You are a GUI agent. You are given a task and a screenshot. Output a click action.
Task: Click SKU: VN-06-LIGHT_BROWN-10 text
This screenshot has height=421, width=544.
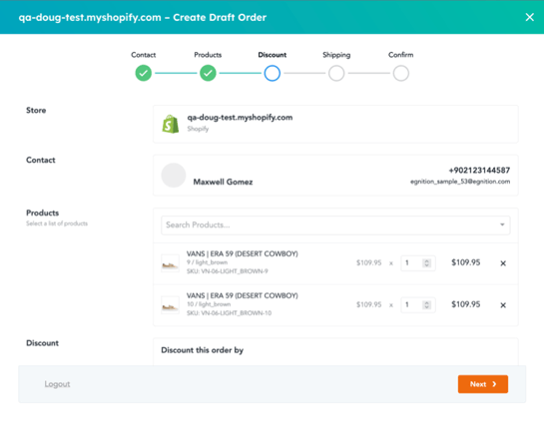(229, 313)
